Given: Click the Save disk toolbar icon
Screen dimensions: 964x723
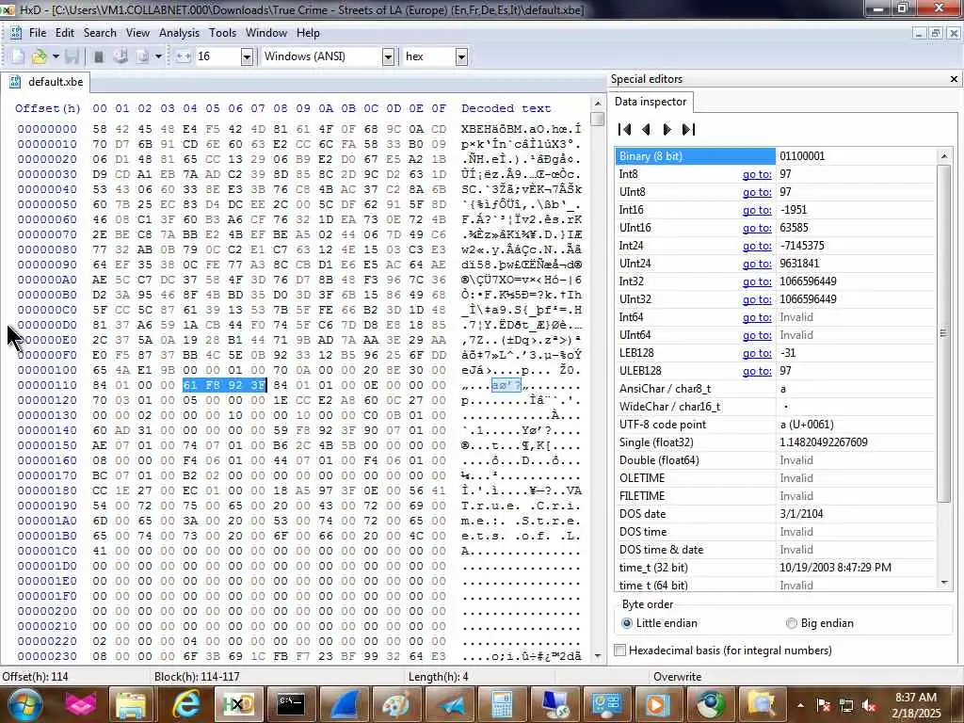Looking at the screenshot, I should click(x=72, y=56).
